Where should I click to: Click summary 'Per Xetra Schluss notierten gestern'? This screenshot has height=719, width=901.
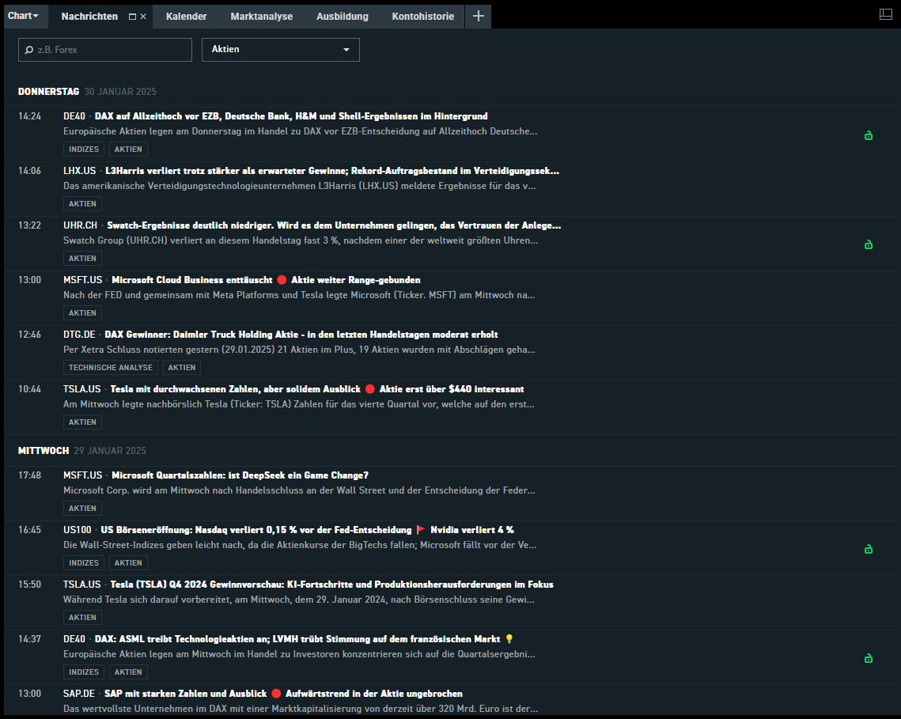[299, 350]
